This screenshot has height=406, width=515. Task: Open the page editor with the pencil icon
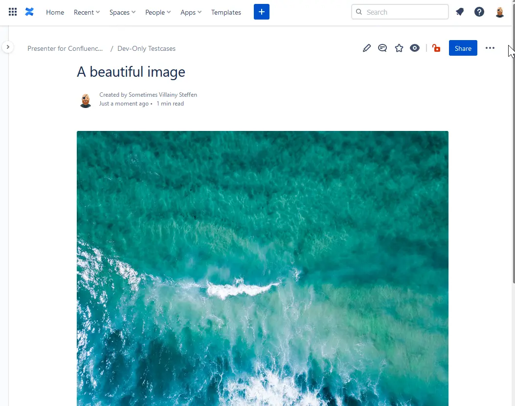click(367, 48)
